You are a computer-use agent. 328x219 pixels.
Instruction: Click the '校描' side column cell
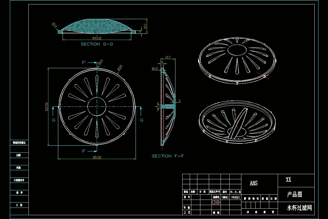pos(19,168)
